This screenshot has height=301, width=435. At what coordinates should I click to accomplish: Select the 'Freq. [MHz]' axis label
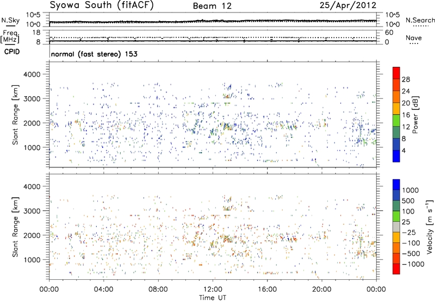[x=10, y=37]
